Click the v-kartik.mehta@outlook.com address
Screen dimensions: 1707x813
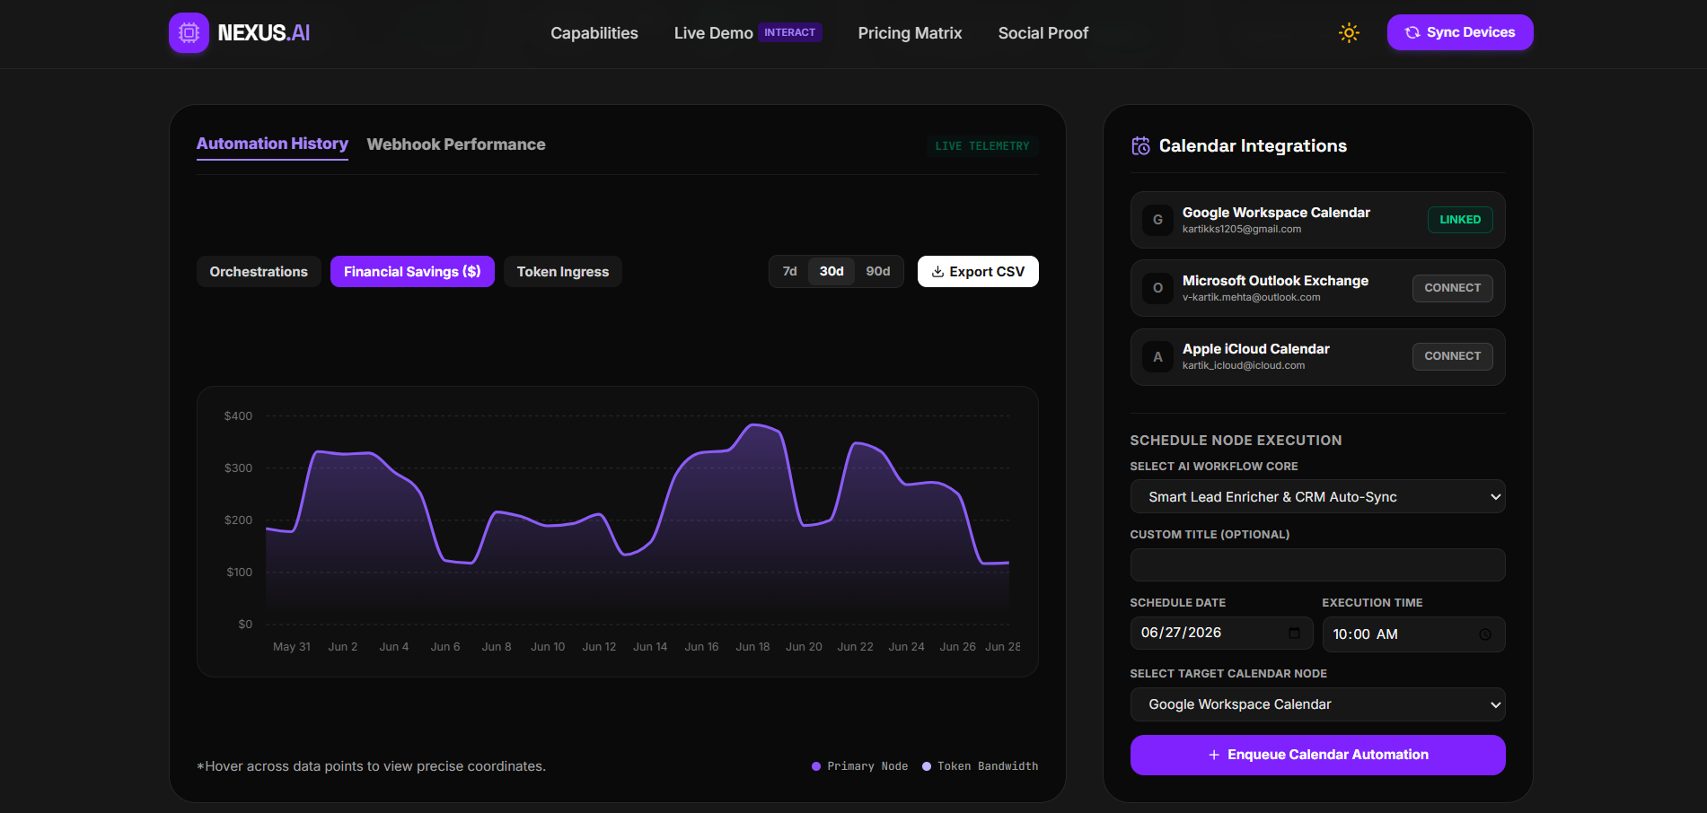click(1251, 298)
